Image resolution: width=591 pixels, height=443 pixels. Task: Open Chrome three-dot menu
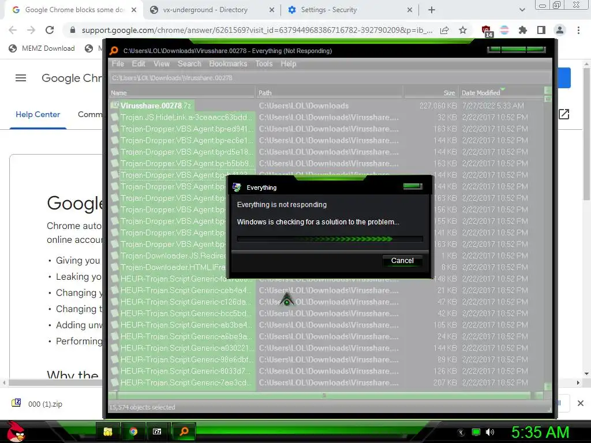coord(578,30)
